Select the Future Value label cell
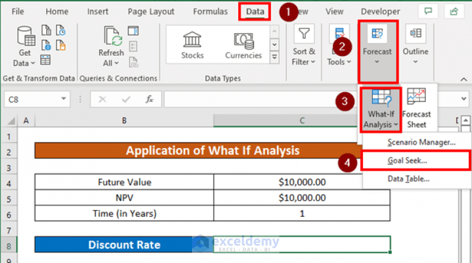Viewport: 472px width, 263px height. coord(124,182)
